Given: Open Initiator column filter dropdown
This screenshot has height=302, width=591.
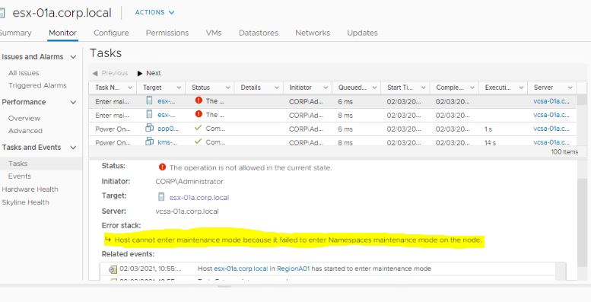Looking at the screenshot, I should tap(326, 87).
